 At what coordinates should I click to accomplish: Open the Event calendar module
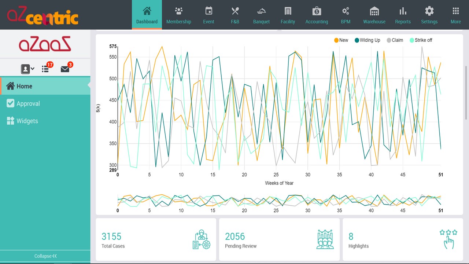[x=208, y=15]
